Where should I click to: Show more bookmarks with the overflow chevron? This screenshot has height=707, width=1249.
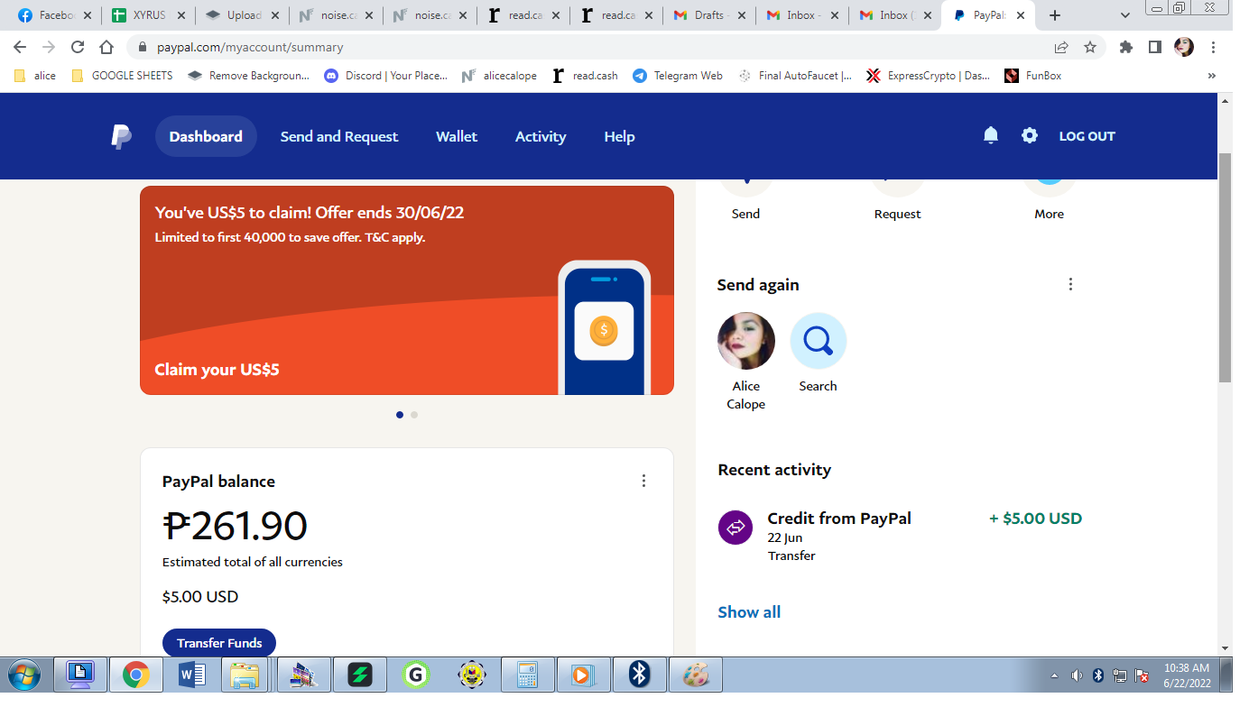(x=1212, y=76)
